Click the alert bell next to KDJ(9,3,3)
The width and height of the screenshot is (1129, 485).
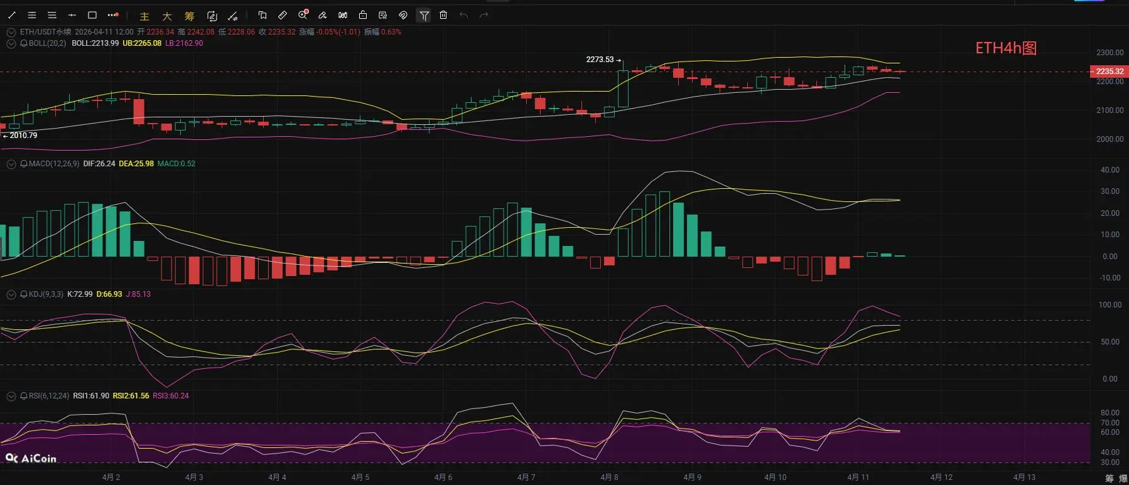tap(24, 294)
